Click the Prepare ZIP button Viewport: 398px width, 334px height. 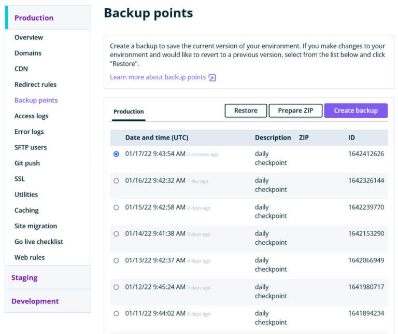pos(295,110)
